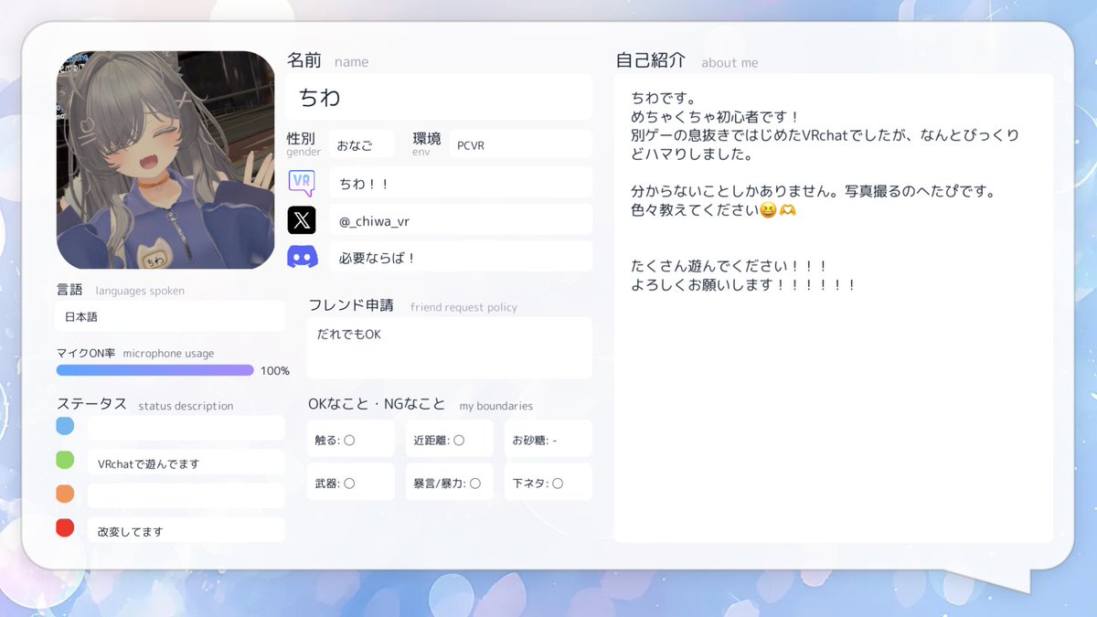
Task: Click the microphone usage progress bar
Action: 154,370
